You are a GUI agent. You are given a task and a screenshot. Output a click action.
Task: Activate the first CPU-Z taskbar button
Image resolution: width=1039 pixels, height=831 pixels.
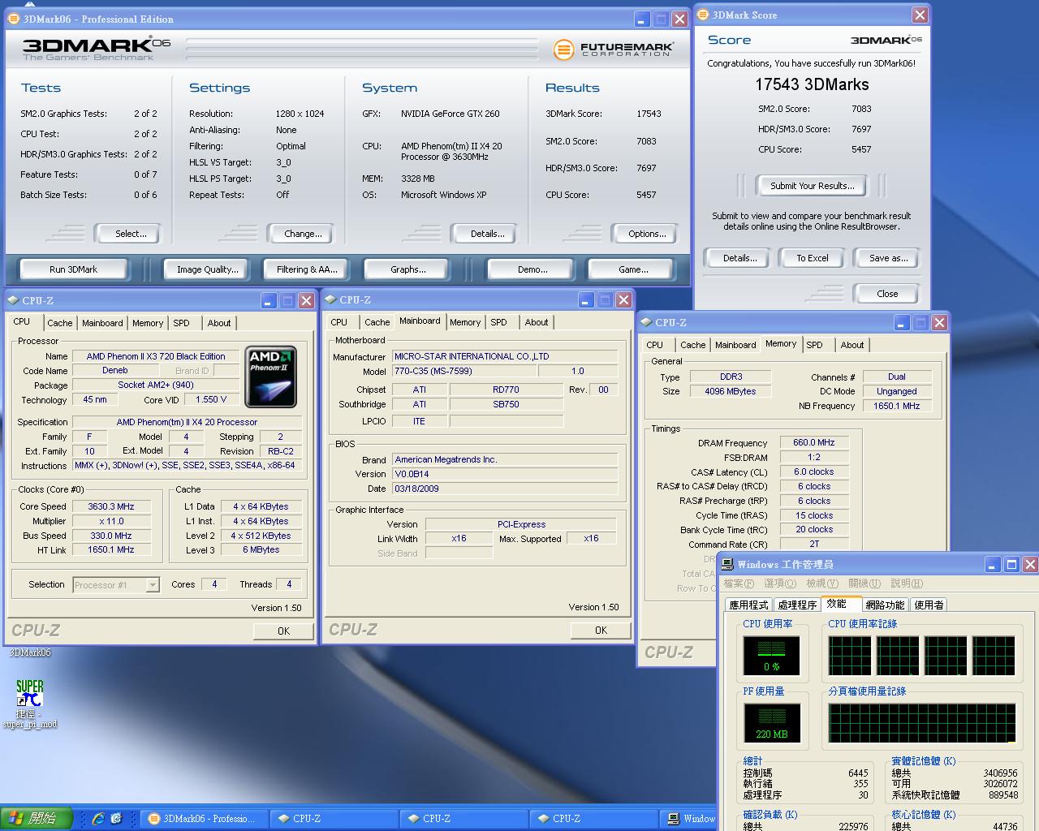coord(333,819)
